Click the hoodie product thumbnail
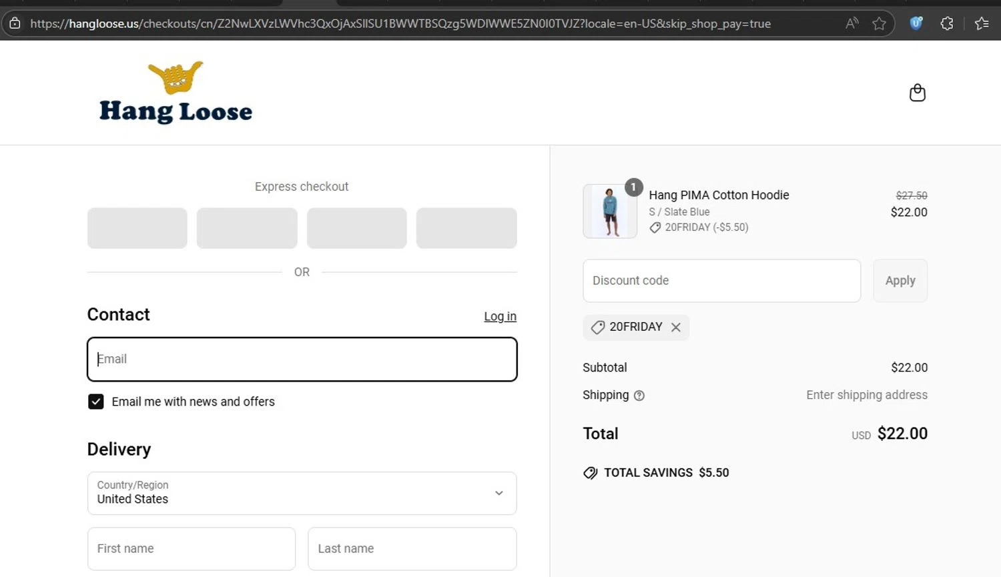The height and width of the screenshot is (577, 1001). pos(610,211)
